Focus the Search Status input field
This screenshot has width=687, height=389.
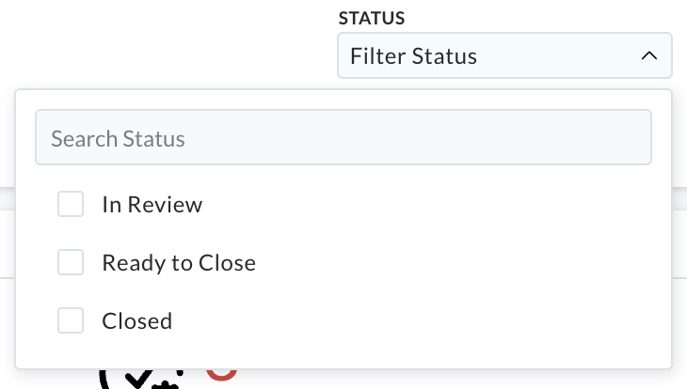pos(343,137)
